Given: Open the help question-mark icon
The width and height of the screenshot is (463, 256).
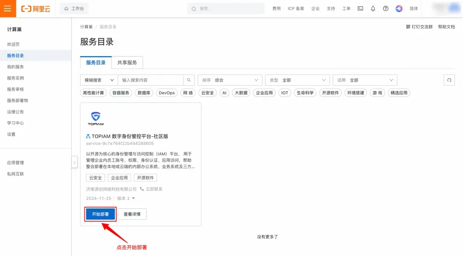Looking at the screenshot, I should [x=386, y=9].
